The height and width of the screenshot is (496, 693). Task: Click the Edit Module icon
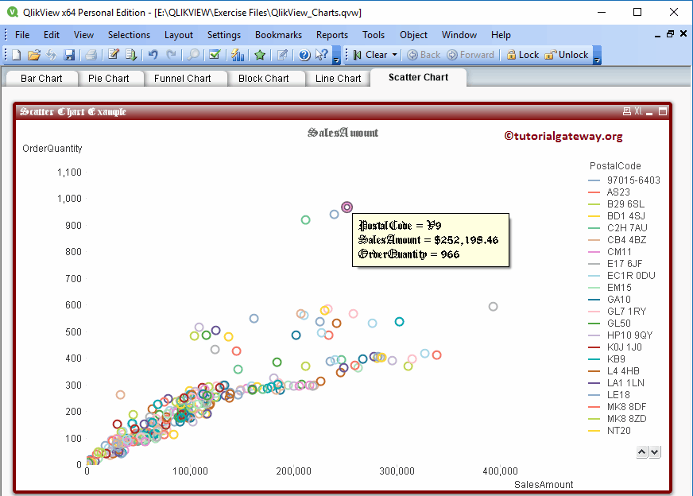(281, 55)
